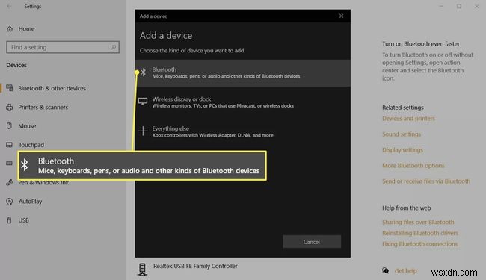The height and width of the screenshot is (280, 486).
Task: Open Reinstalling Bluetooth drivers help link
Action: point(420,233)
